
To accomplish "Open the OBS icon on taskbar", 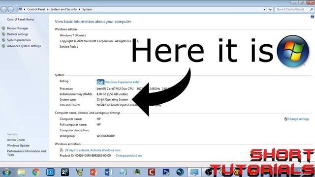I will [x=209, y=172].
